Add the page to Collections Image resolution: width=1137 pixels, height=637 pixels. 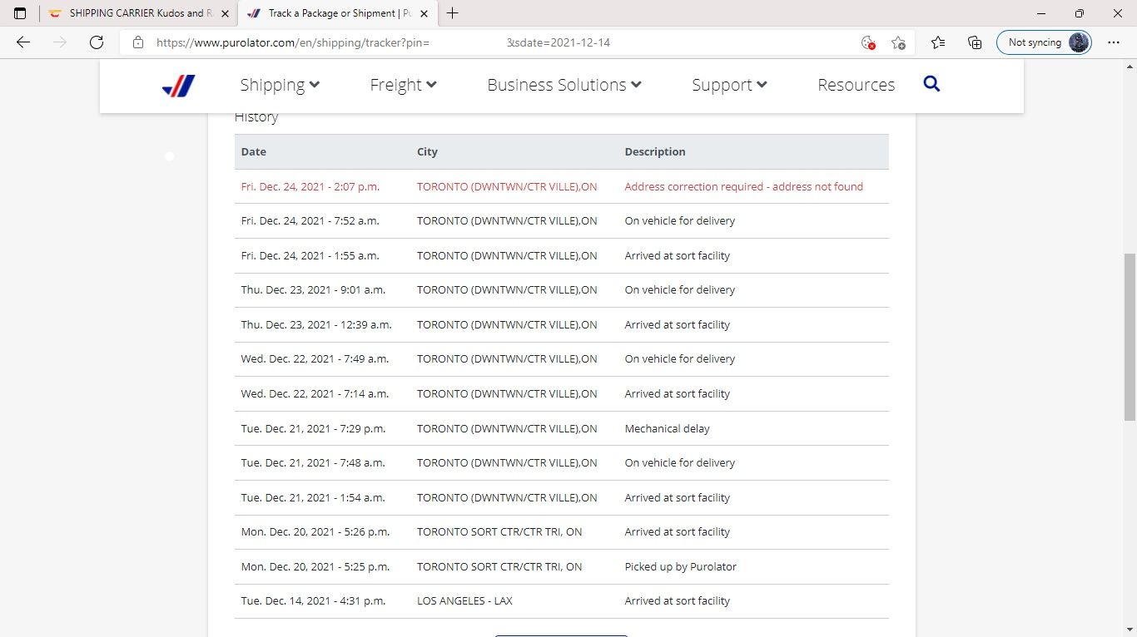pos(974,42)
